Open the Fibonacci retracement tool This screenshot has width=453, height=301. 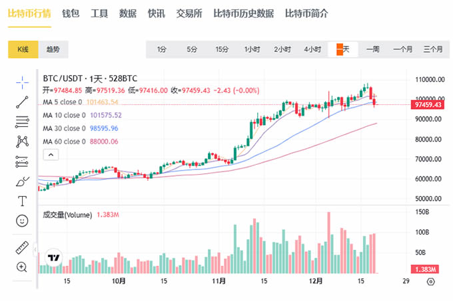click(22, 121)
